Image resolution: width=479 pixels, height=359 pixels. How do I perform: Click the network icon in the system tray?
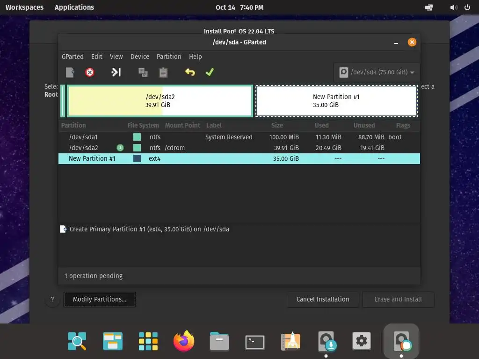(429, 7)
